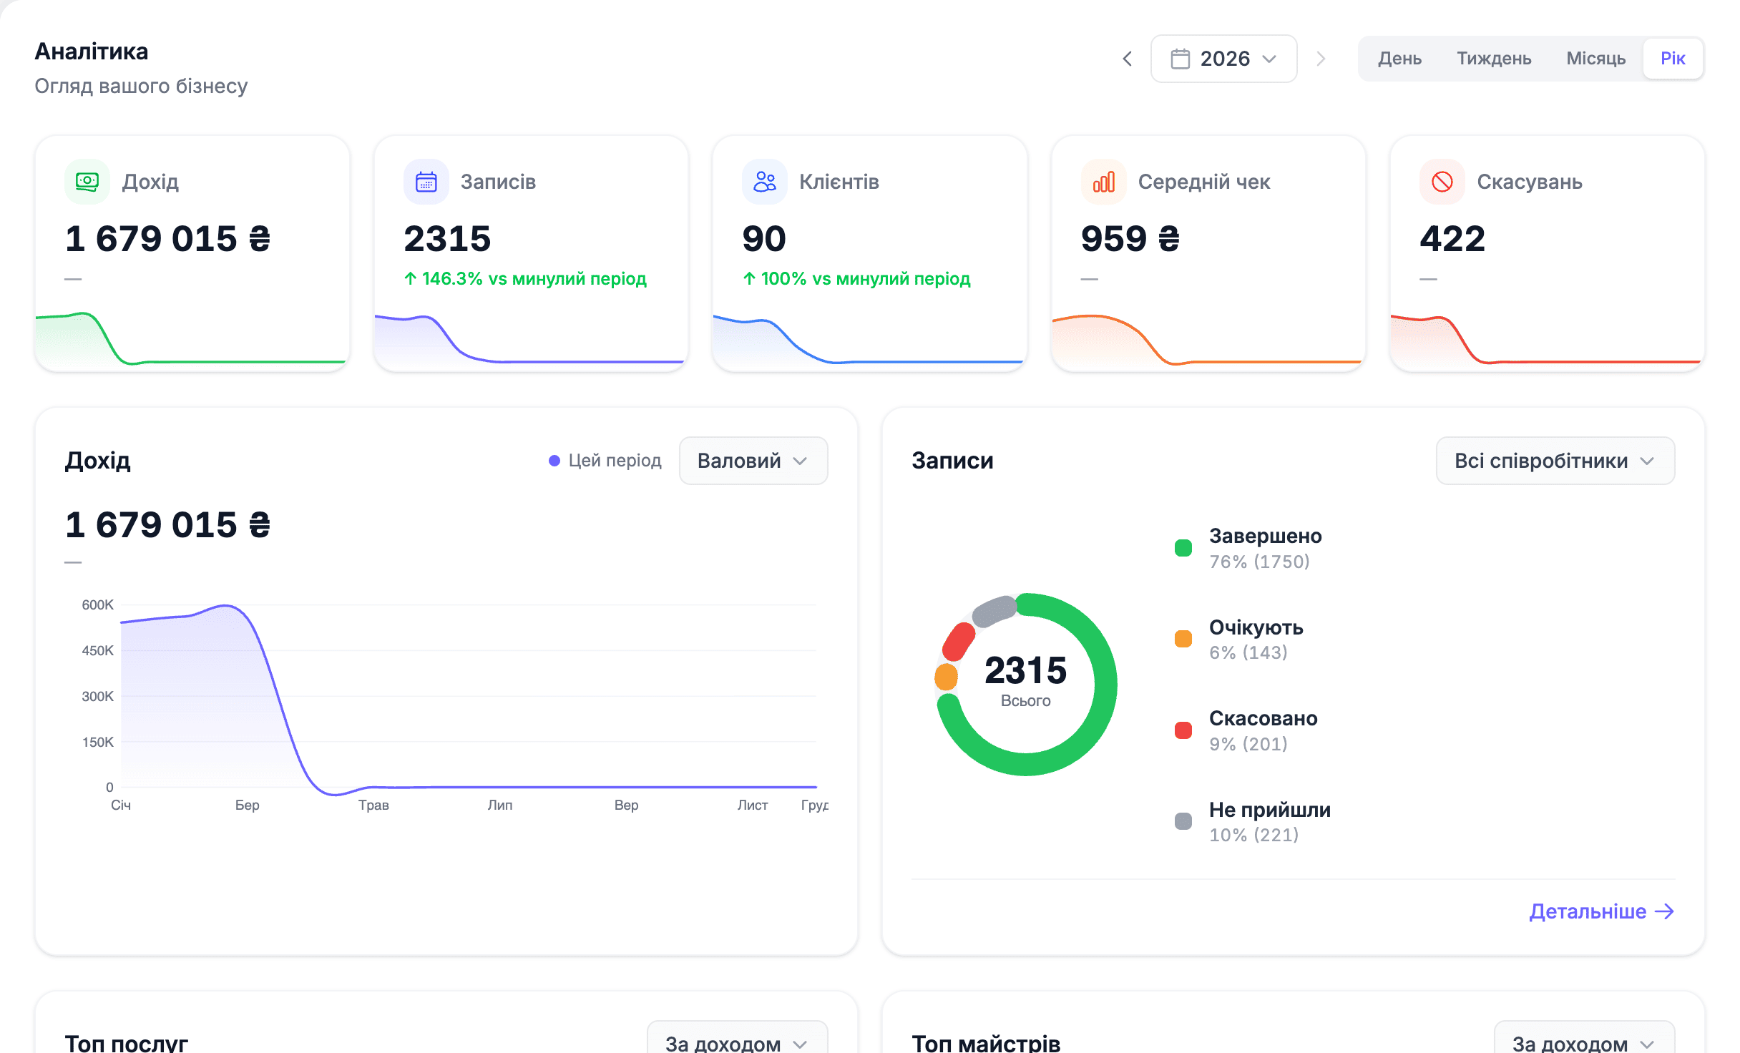
Task: Open the Валовий income type dropdown
Action: coord(753,461)
